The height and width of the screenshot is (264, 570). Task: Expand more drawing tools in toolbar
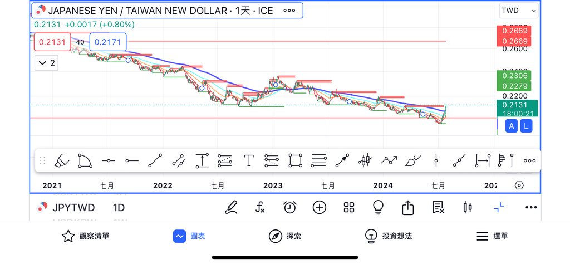tap(529, 161)
